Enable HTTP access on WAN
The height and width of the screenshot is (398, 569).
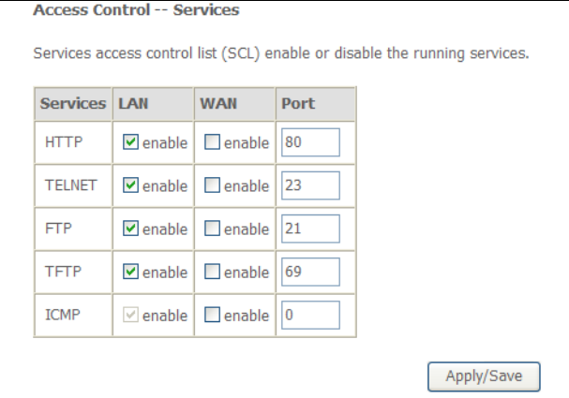pyautogui.click(x=213, y=143)
